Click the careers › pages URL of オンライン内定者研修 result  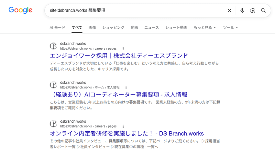coord(88,126)
